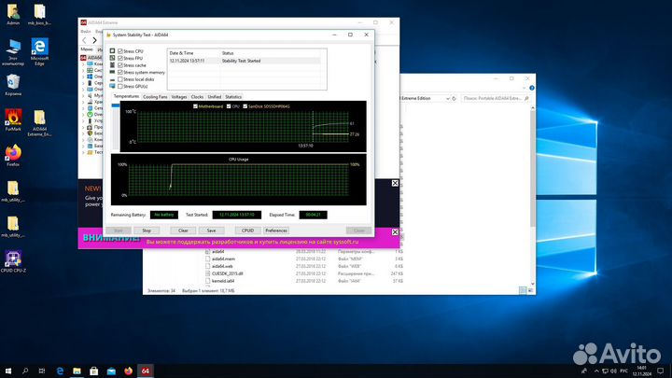The width and height of the screenshot is (672, 378).
Task: Switch to the Statistics tab
Action: pos(233,97)
